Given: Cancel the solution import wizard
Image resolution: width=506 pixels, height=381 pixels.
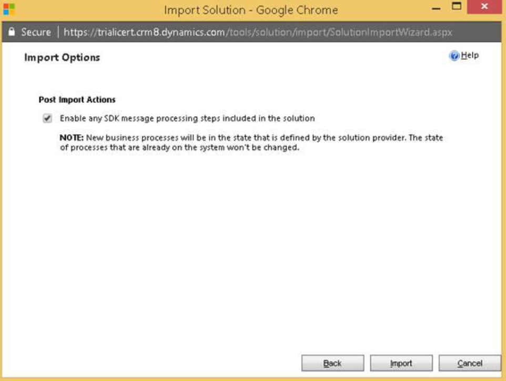Looking at the screenshot, I should [470, 363].
